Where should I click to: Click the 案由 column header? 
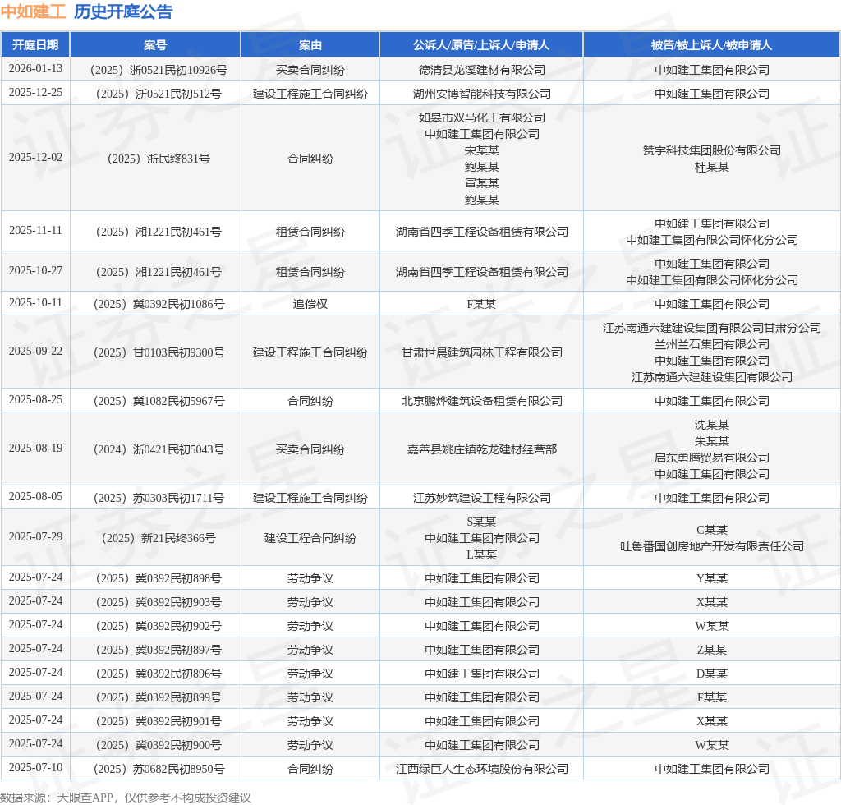tap(310, 45)
